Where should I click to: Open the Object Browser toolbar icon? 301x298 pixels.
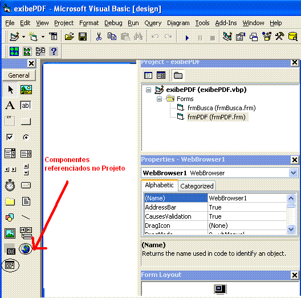(x=267, y=37)
